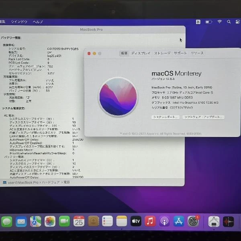
Task: Switch to the サポート tab
Action: [x=180, y=53]
